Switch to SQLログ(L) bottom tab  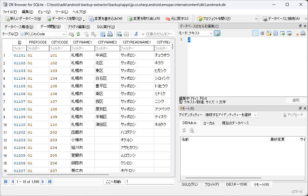(x=190, y=184)
